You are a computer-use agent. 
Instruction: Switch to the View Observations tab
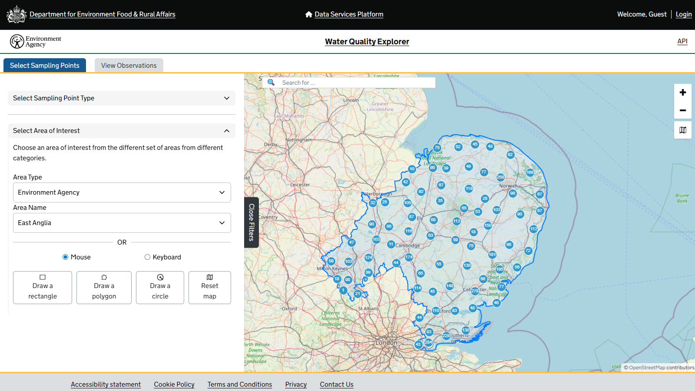click(x=129, y=66)
